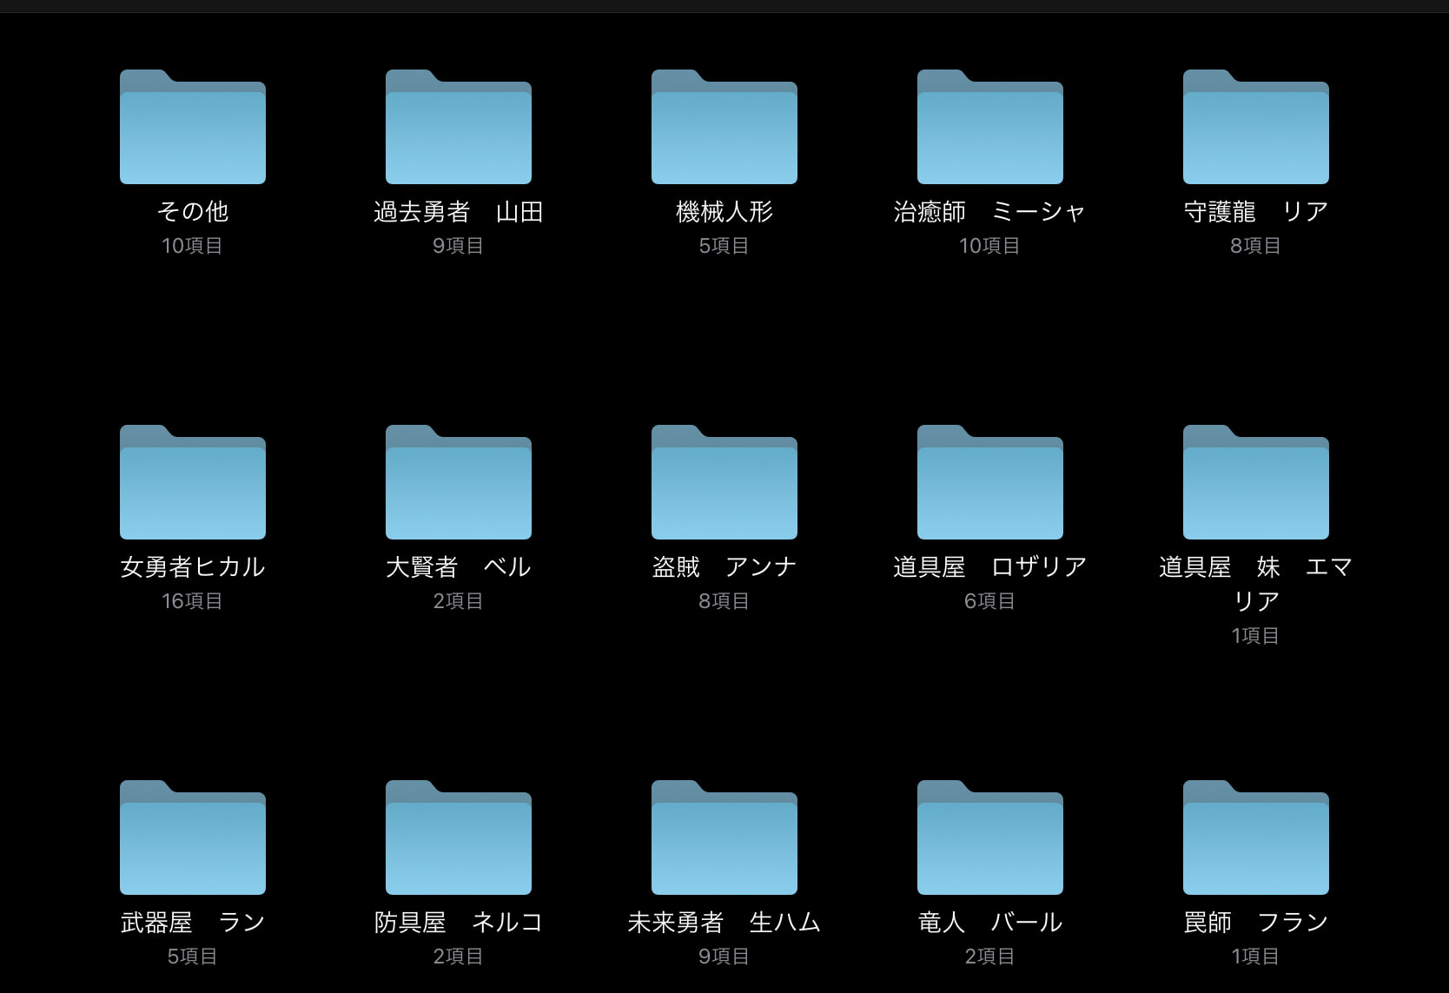
Task: Open the 治癒師 ミーシャ folder icon
Action: pyautogui.click(x=990, y=127)
